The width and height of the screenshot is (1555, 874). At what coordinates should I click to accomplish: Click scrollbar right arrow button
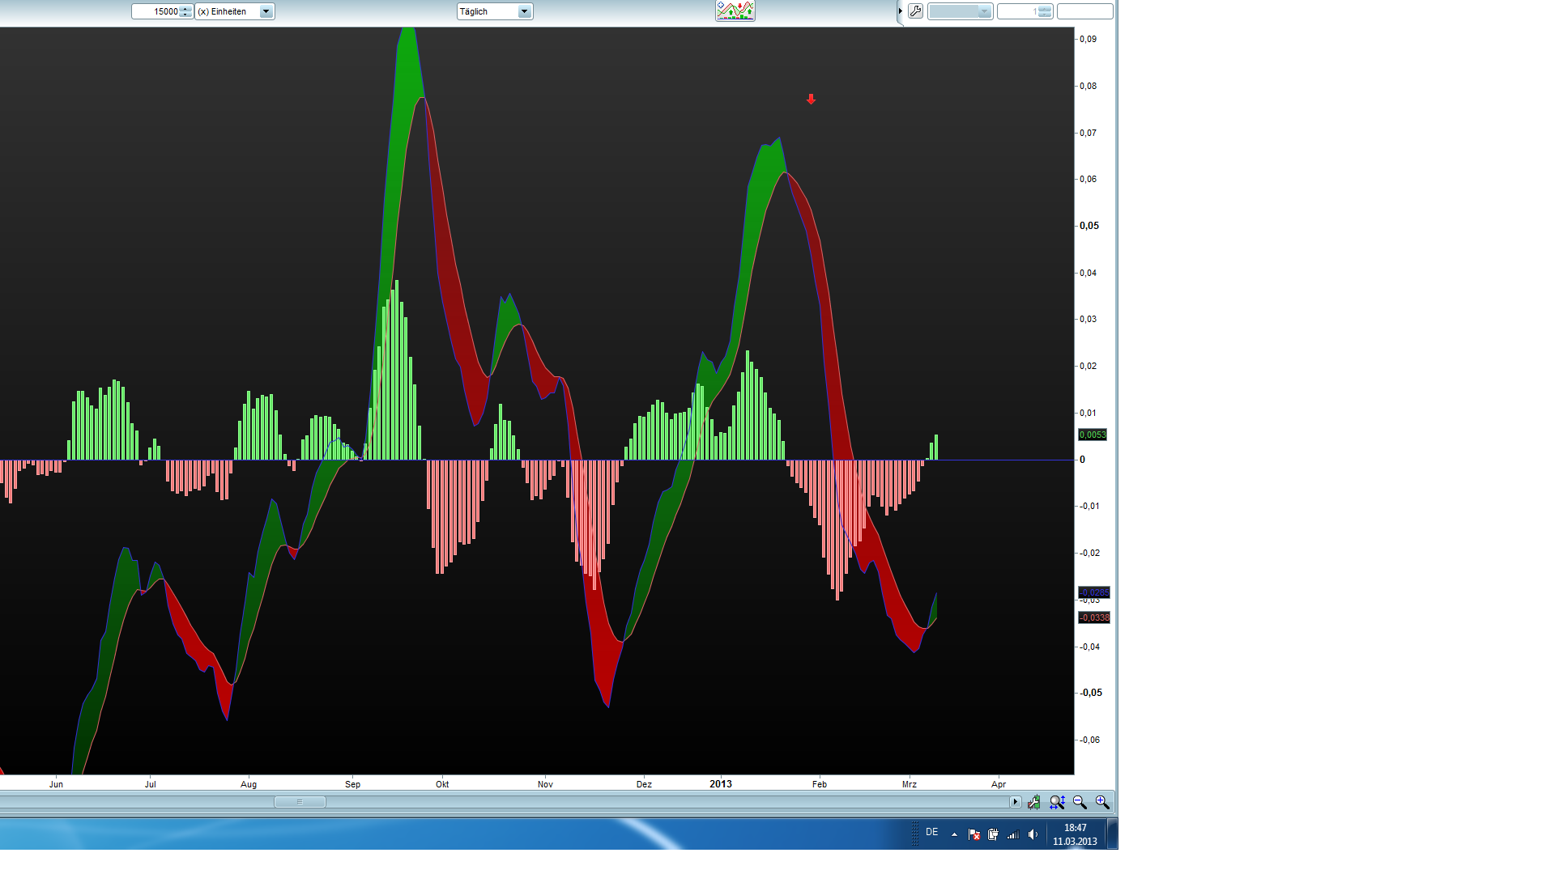[1015, 802]
